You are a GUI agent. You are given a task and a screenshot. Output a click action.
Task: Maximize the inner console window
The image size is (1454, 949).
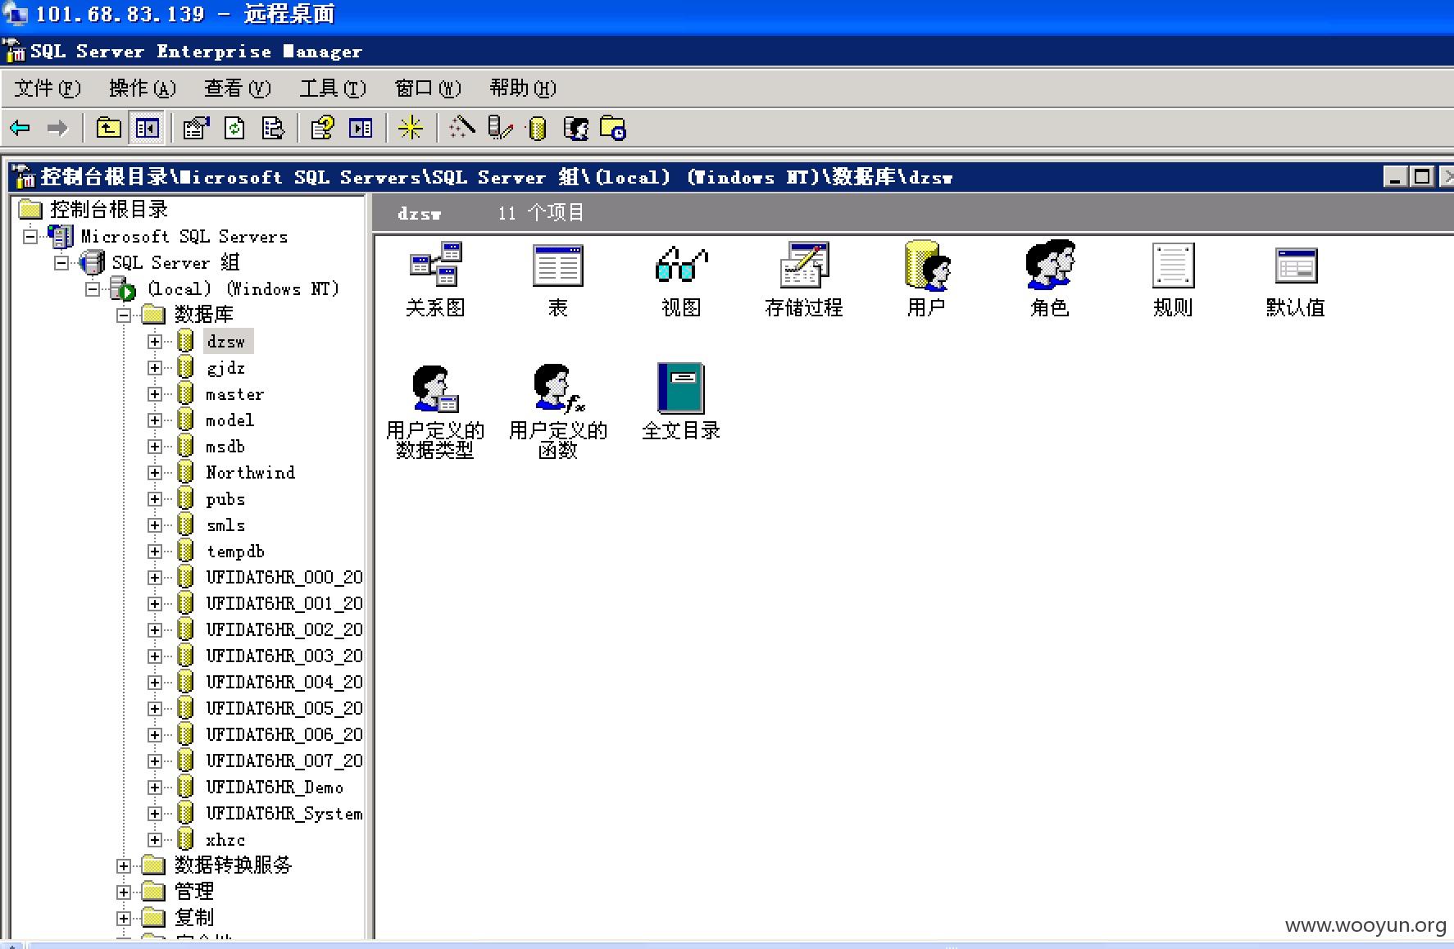[x=1423, y=177]
